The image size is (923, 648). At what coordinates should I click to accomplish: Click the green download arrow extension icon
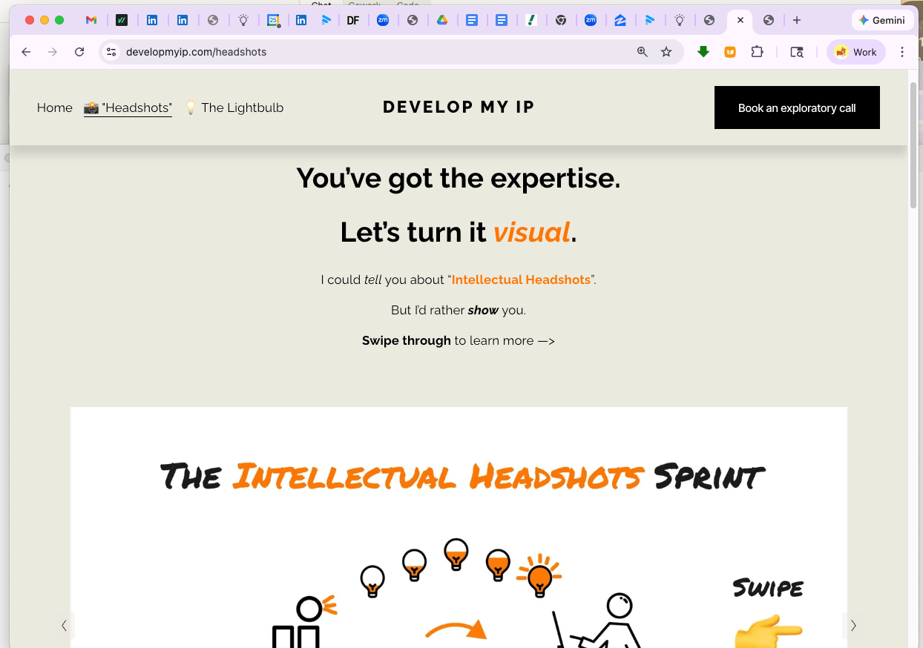[703, 52]
